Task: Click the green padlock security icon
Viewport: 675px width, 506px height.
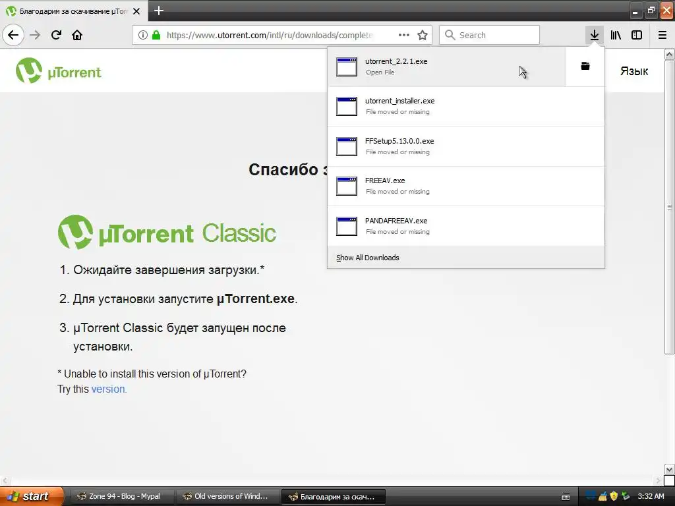Action: tap(156, 35)
